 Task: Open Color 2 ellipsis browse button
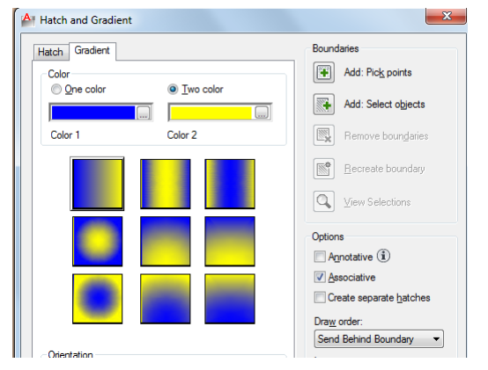[x=262, y=112]
